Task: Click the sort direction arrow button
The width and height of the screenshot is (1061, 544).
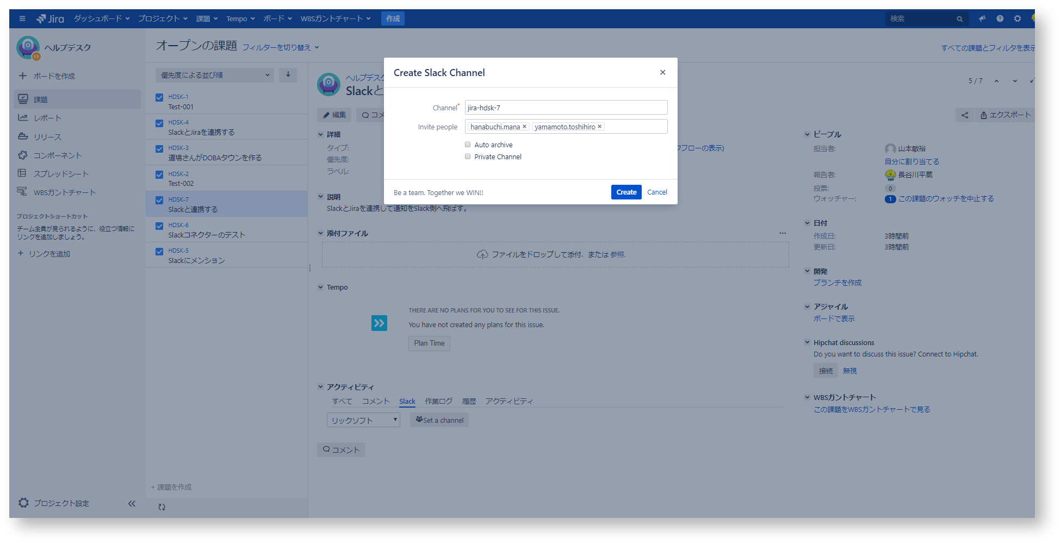Action: [x=288, y=75]
